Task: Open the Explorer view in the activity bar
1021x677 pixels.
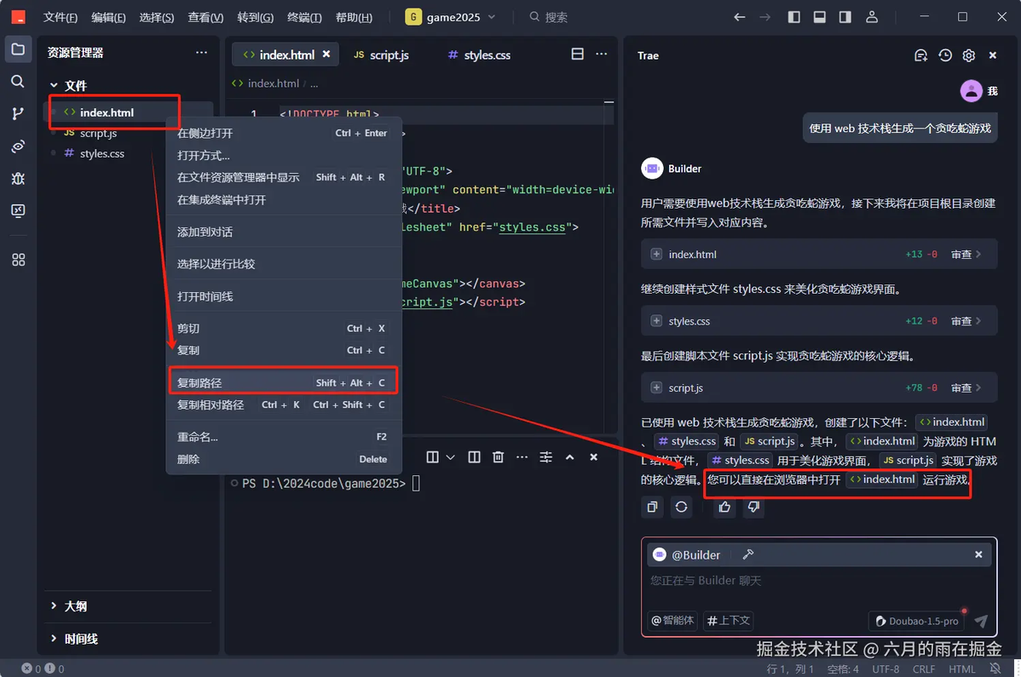Action: pyautogui.click(x=18, y=49)
